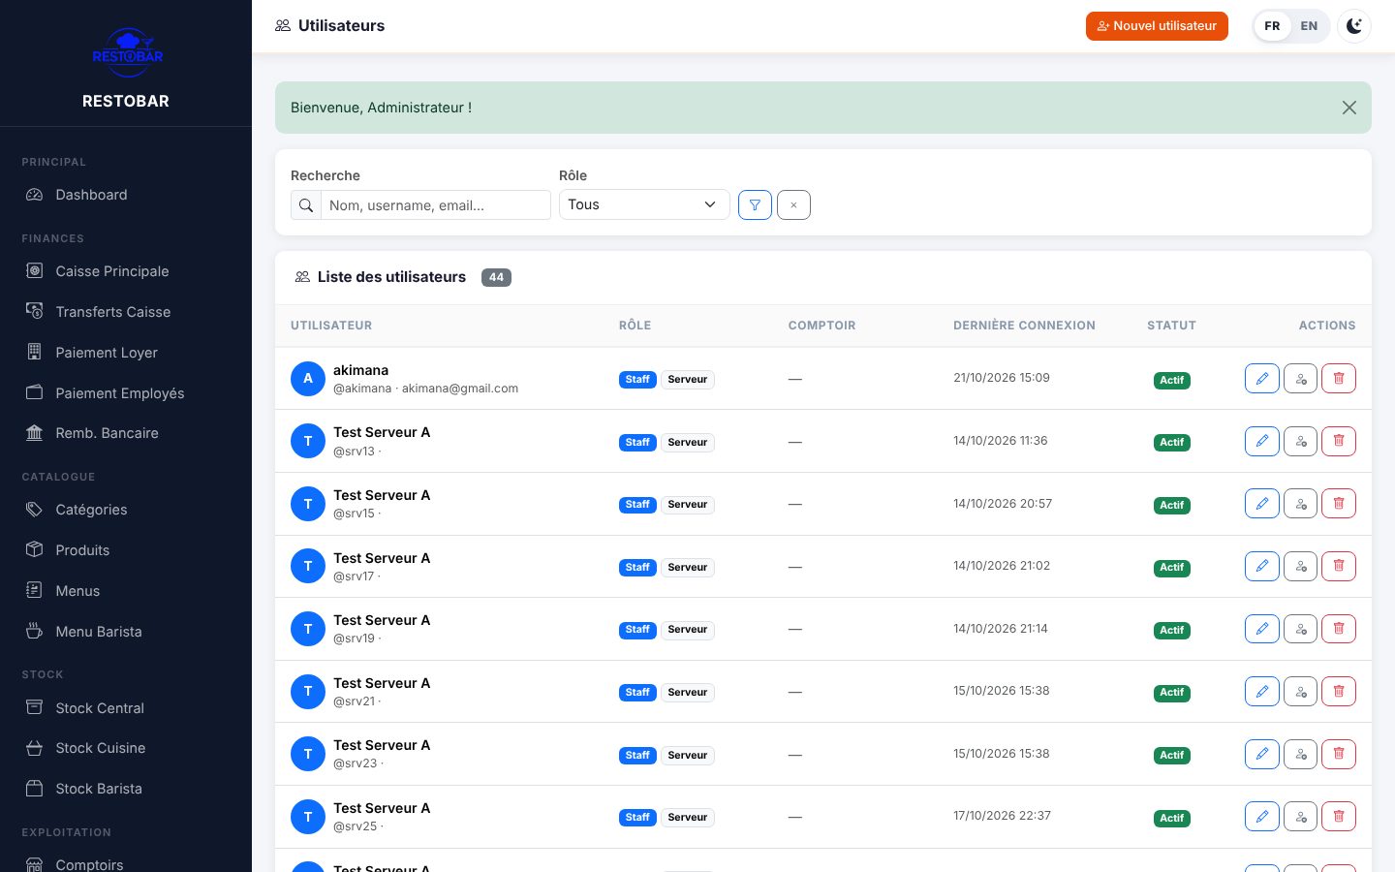Open the Stock Central menu entry
The height and width of the screenshot is (872, 1395).
tap(126, 708)
